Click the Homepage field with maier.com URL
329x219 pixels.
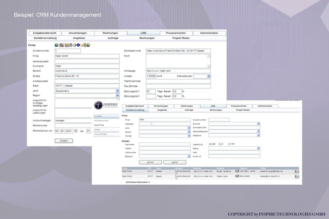[x=178, y=71]
